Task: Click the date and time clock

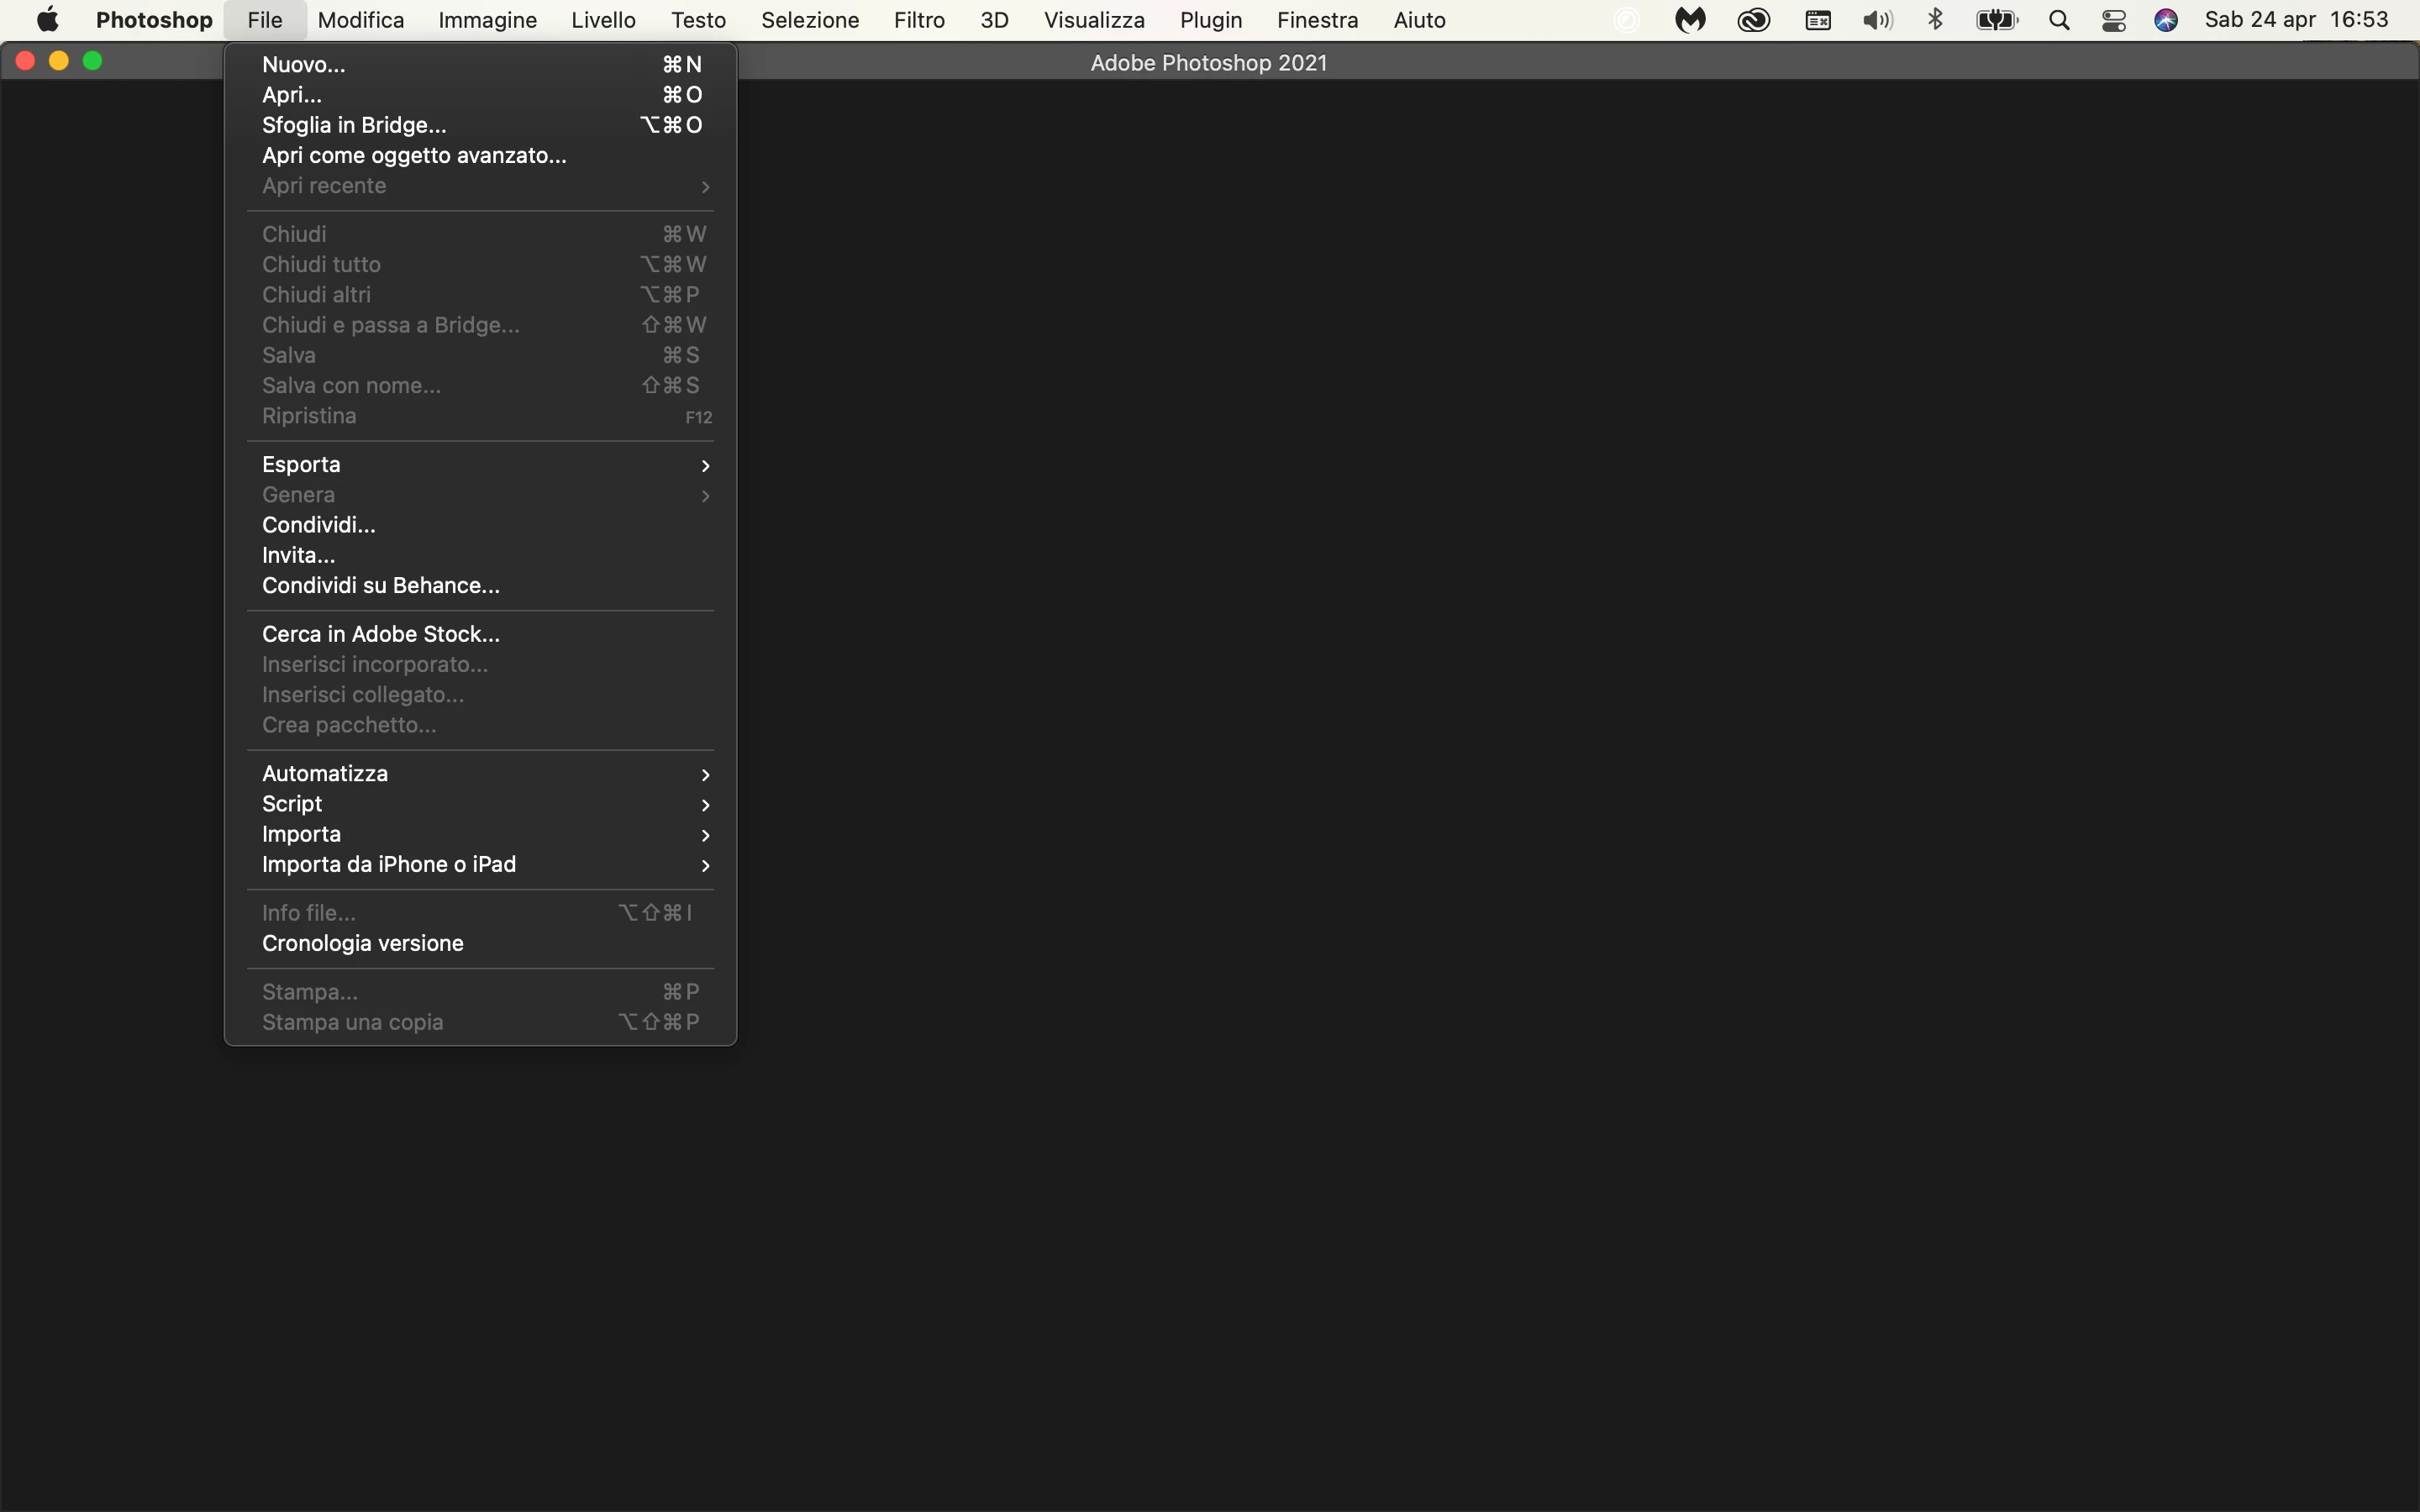Action: (2296, 20)
